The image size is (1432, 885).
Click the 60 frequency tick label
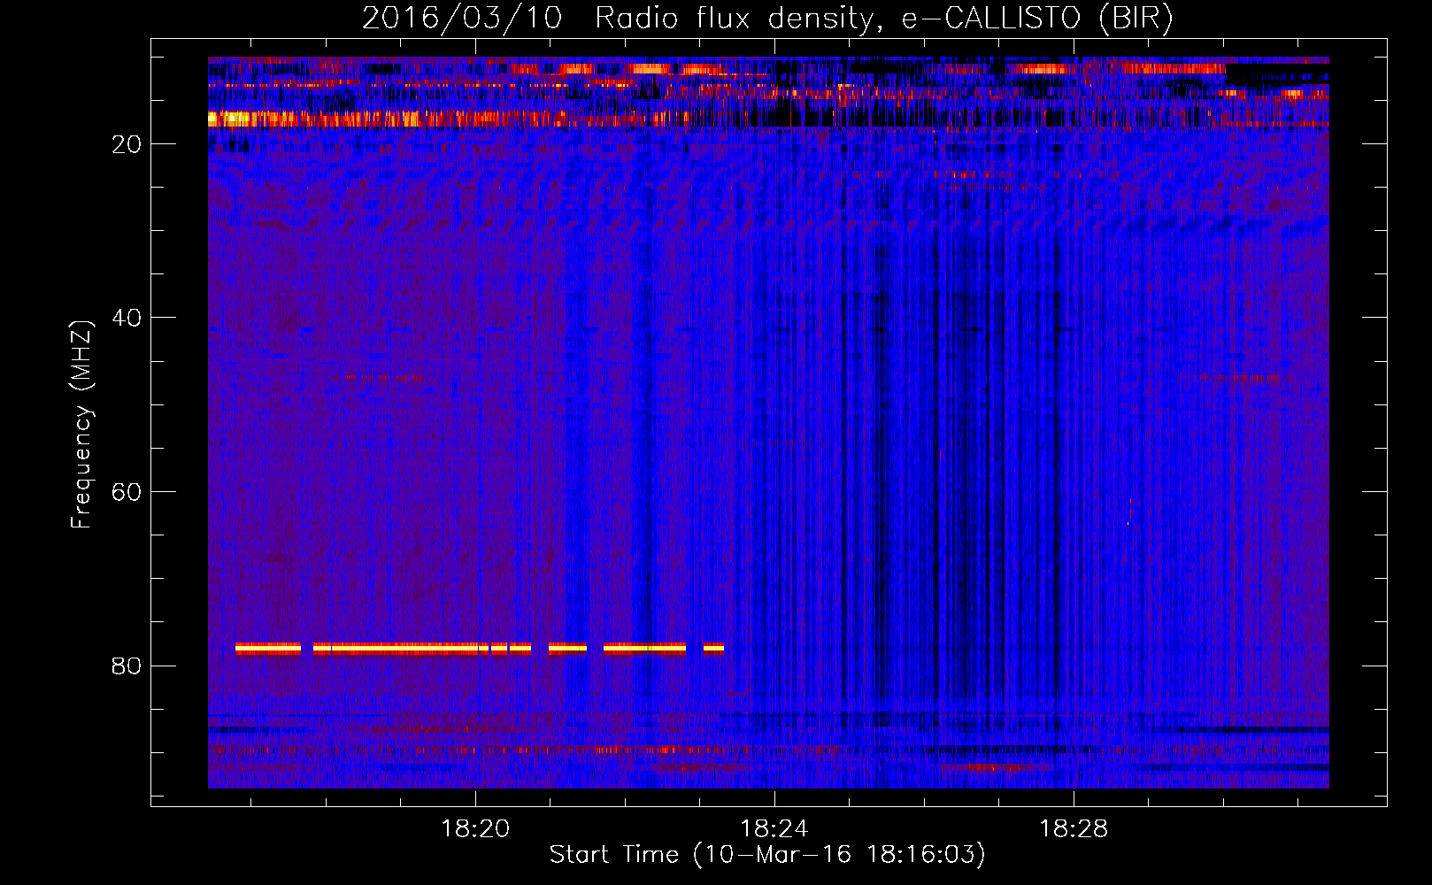(127, 492)
